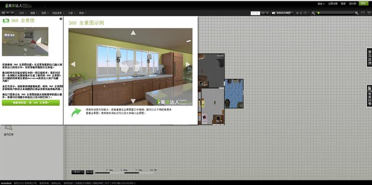Click the full screen icon at far right
372x185 pixels.
(x=369, y=13)
